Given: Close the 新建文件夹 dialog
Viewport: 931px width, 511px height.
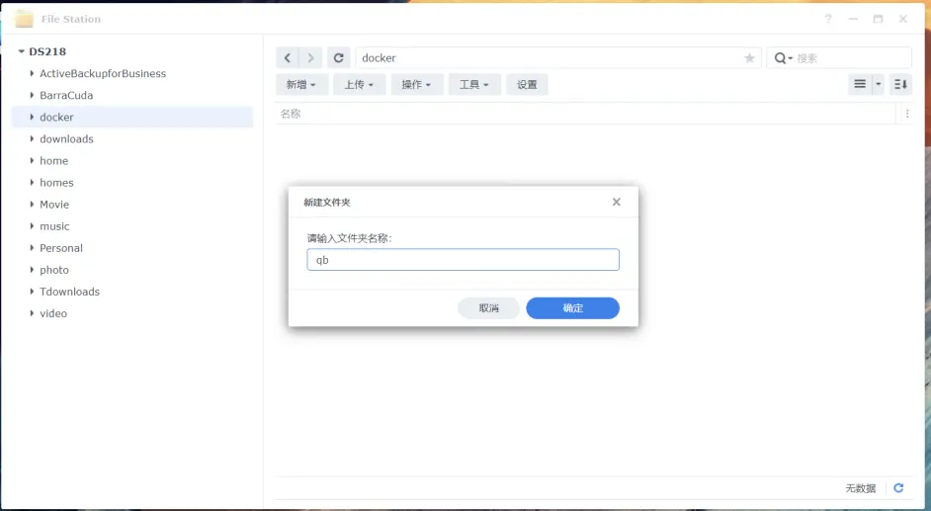Looking at the screenshot, I should tap(617, 202).
